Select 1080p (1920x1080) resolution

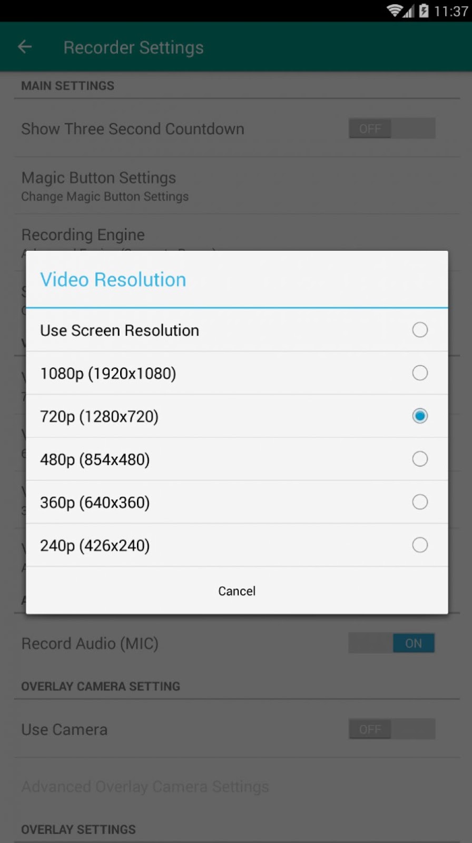[236, 373]
